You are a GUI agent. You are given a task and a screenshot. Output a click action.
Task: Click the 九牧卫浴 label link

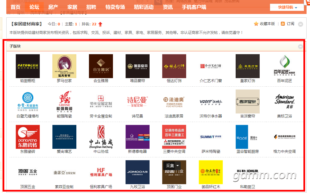[x=138, y=187]
